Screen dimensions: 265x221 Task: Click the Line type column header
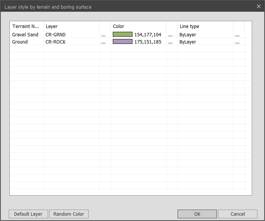point(205,26)
